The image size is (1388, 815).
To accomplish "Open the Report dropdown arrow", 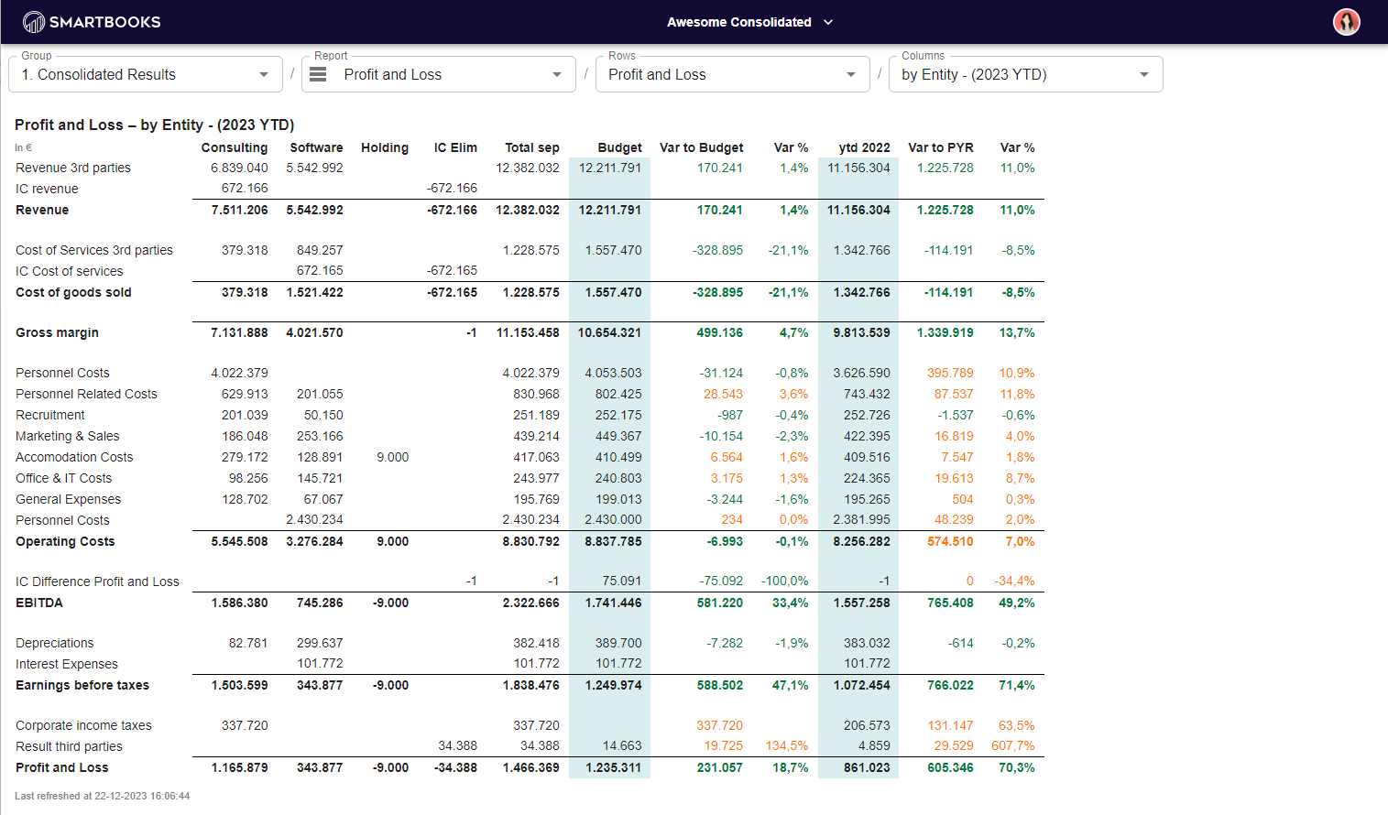I will [557, 75].
